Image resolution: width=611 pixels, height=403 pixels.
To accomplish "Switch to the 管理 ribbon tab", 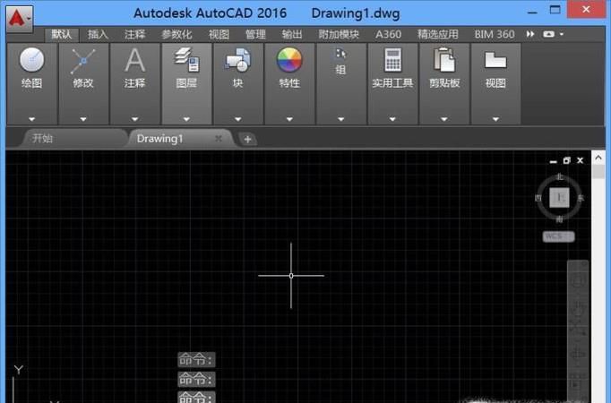I will pyautogui.click(x=255, y=34).
